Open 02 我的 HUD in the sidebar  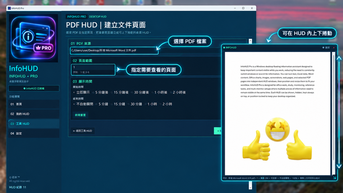pos(34,114)
